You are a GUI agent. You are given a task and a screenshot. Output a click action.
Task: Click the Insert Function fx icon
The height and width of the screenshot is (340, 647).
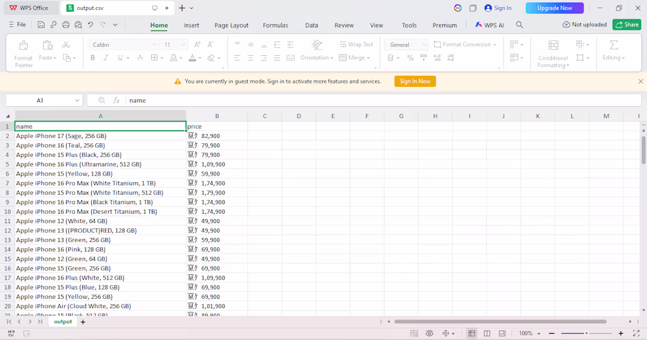tap(116, 100)
